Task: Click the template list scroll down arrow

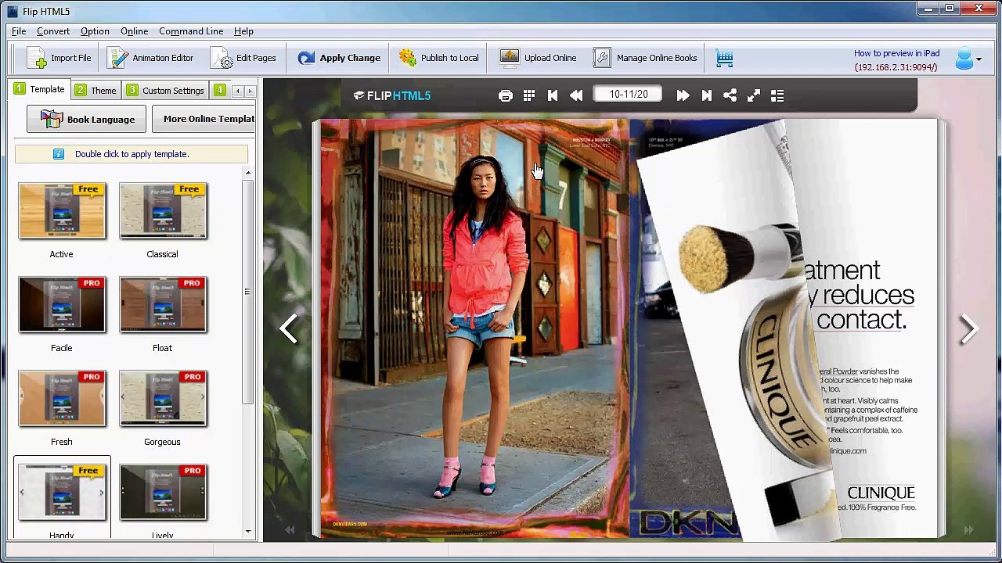Action: click(x=248, y=532)
